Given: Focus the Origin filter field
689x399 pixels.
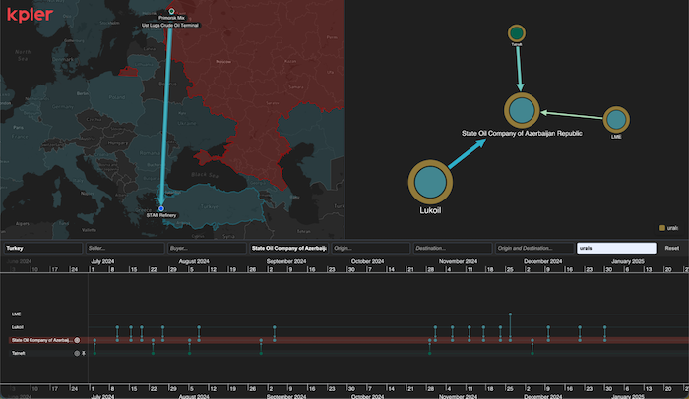Looking at the screenshot, I should [x=371, y=248].
